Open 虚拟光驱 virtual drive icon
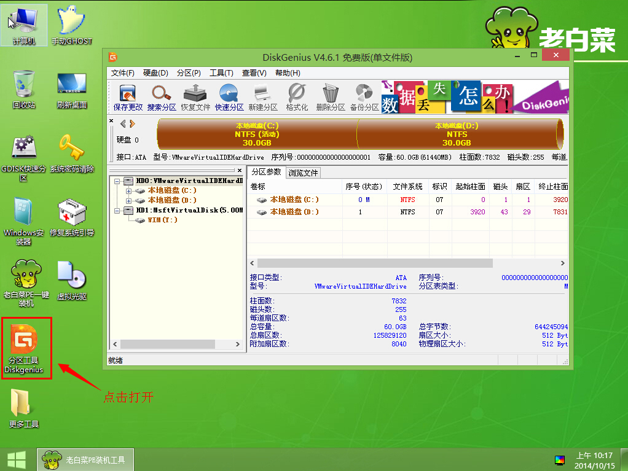 72,281
